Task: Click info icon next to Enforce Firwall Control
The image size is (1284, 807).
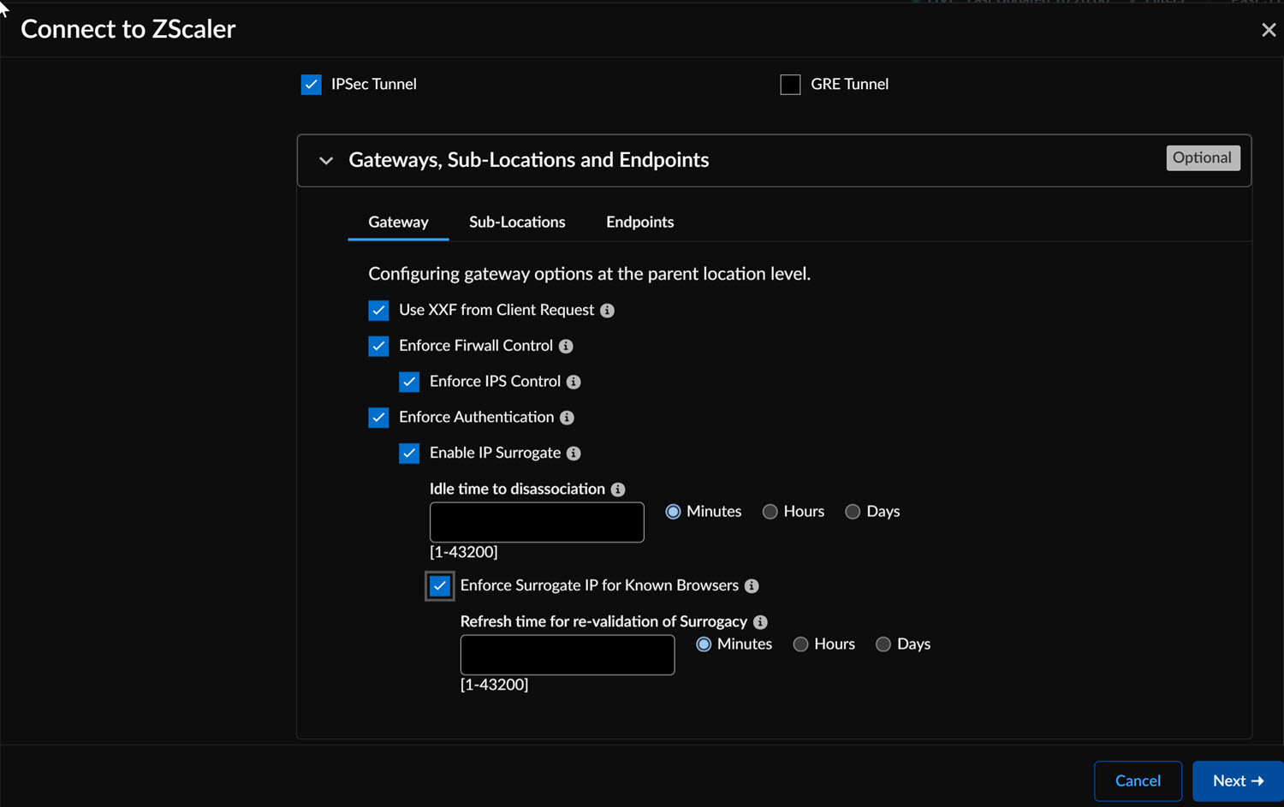Action: coord(566,347)
